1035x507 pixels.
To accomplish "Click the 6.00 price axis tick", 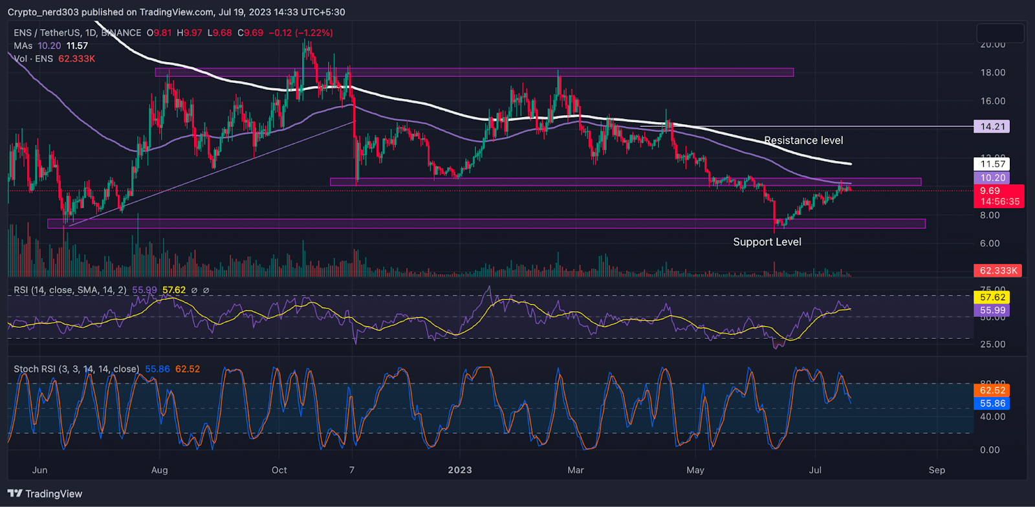I will coord(990,244).
